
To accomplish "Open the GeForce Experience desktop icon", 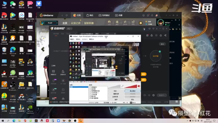I will tap(30, 109).
